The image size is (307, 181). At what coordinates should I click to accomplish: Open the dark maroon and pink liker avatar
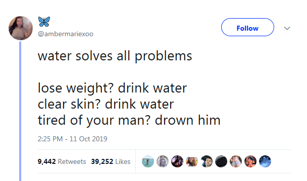(x=177, y=161)
